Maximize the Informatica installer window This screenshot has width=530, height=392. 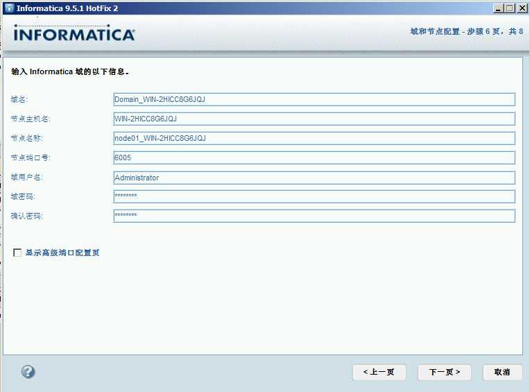tap(510, 8)
